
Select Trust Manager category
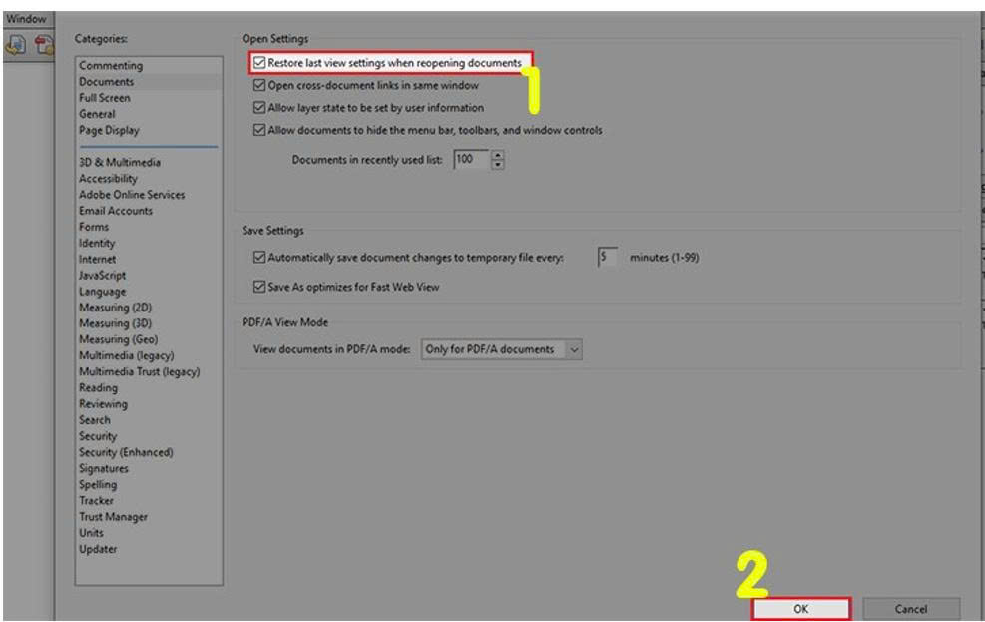tap(113, 517)
